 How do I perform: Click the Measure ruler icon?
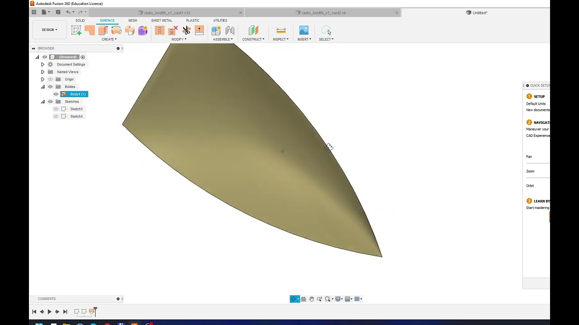(x=281, y=30)
